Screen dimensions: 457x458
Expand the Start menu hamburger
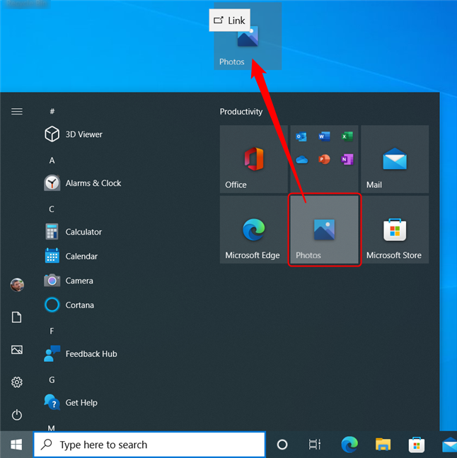pyautogui.click(x=17, y=111)
